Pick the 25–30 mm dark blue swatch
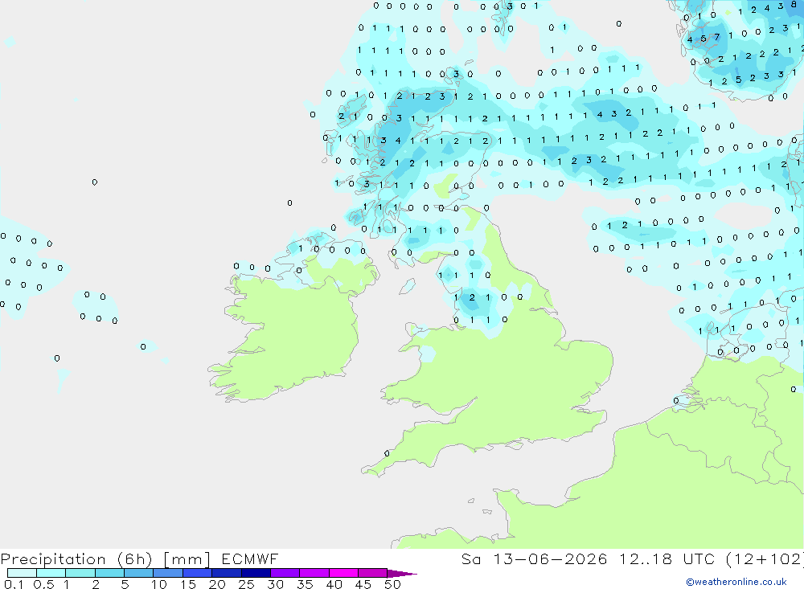Image resolution: width=804 pixels, height=589 pixels. point(256,573)
